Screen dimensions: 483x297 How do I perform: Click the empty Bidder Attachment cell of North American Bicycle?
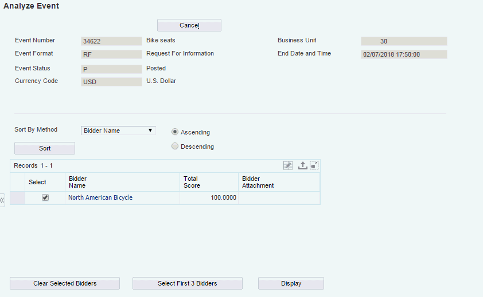(x=279, y=197)
